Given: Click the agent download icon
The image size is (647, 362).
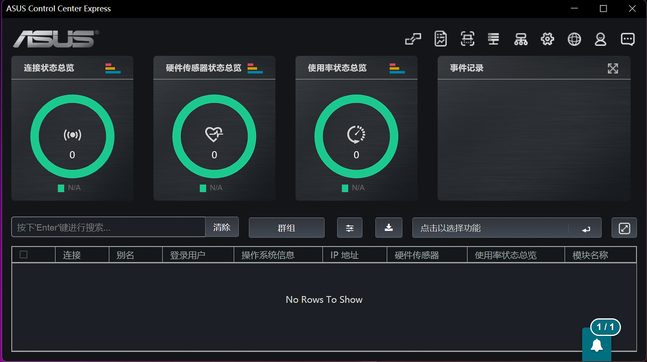Looking at the screenshot, I should click(x=388, y=228).
